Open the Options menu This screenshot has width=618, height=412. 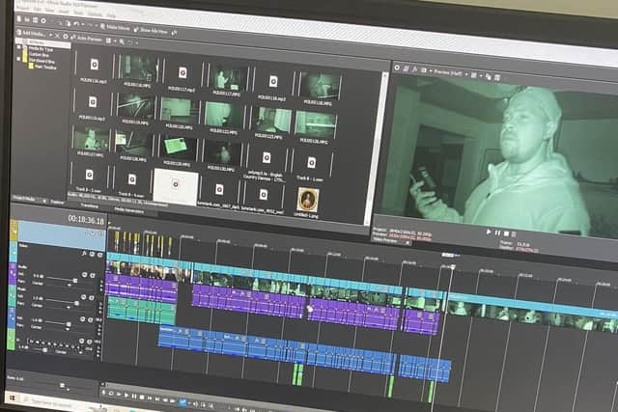95,14
